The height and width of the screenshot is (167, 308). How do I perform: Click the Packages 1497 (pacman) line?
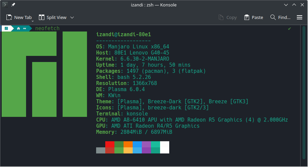(x=151, y=71)
